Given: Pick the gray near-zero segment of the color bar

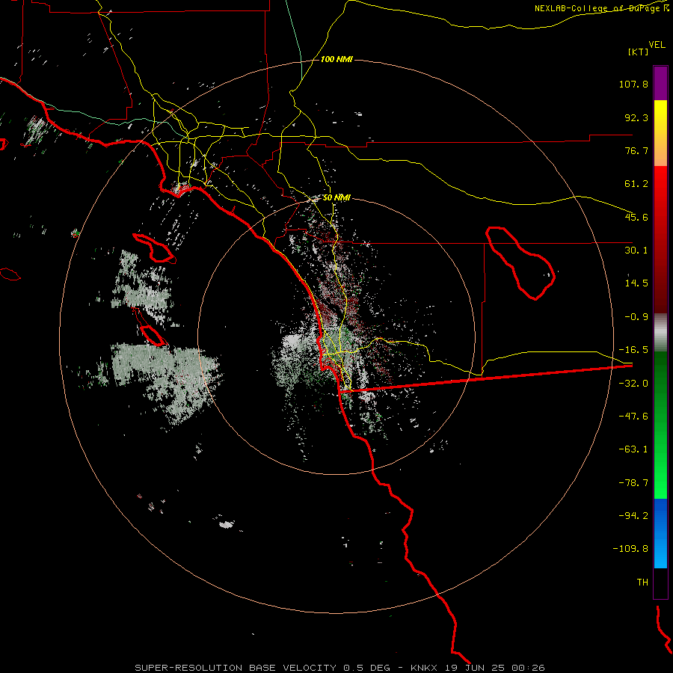Looking at the screenshot, I should [x=660, y=333].
